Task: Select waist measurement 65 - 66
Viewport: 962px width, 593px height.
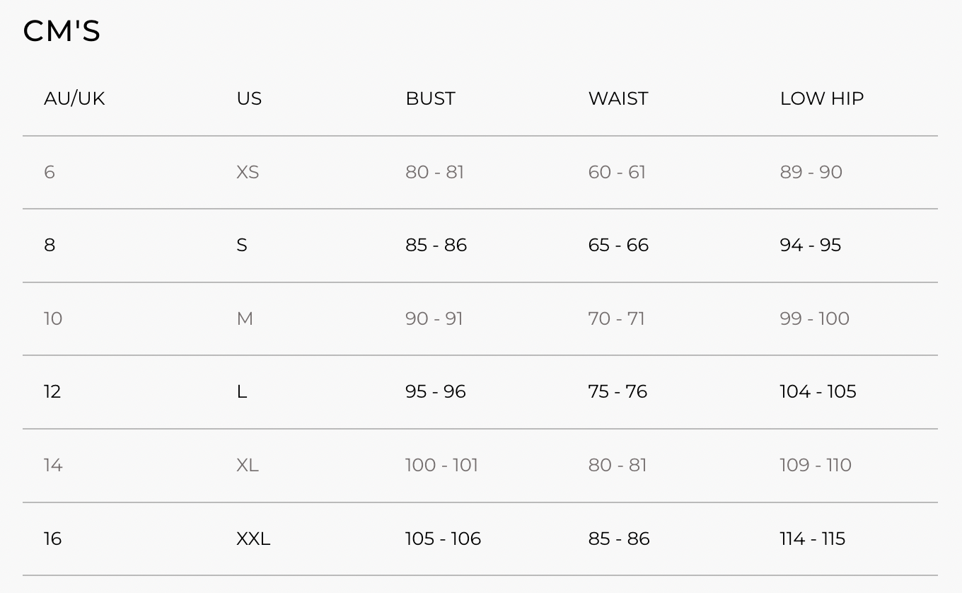Action: (x=618, y=245)
